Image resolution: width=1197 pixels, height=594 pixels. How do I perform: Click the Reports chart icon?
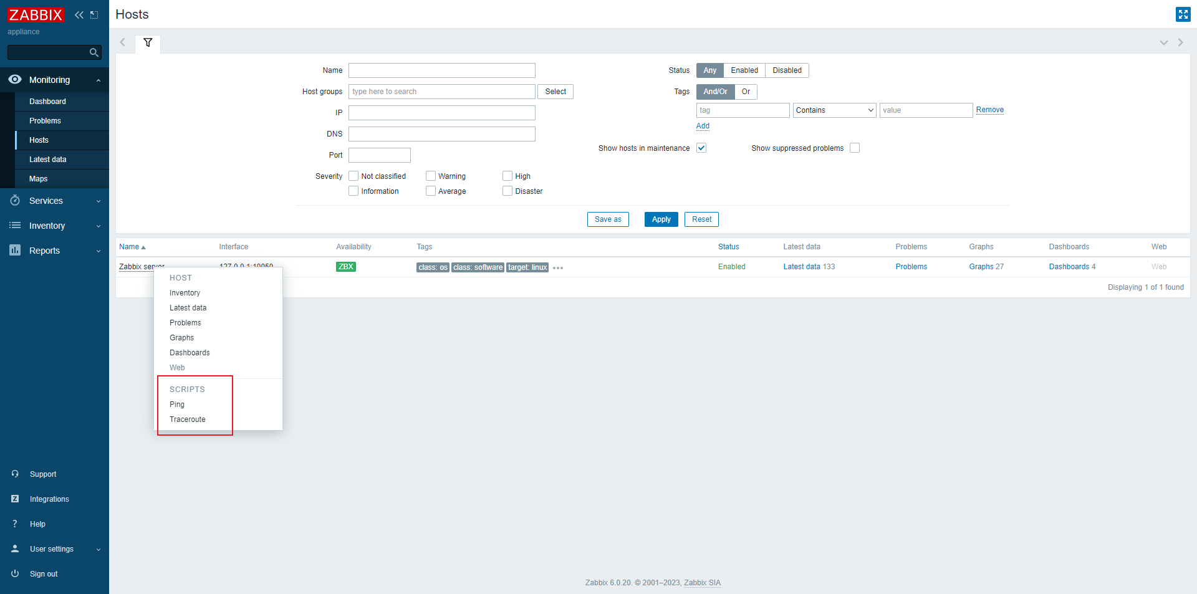click(x=15, y=251)
